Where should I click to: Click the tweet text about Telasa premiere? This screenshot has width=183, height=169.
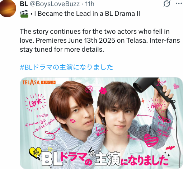(100, 41)
